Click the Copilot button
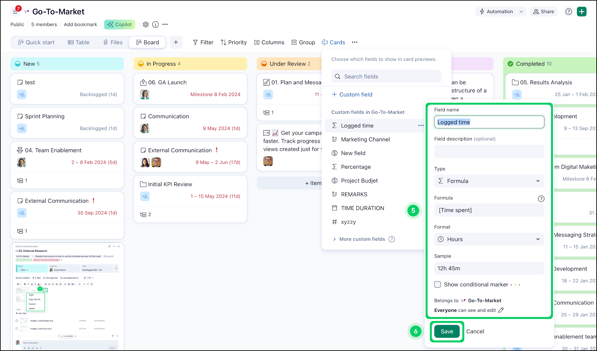 point(119,24)
